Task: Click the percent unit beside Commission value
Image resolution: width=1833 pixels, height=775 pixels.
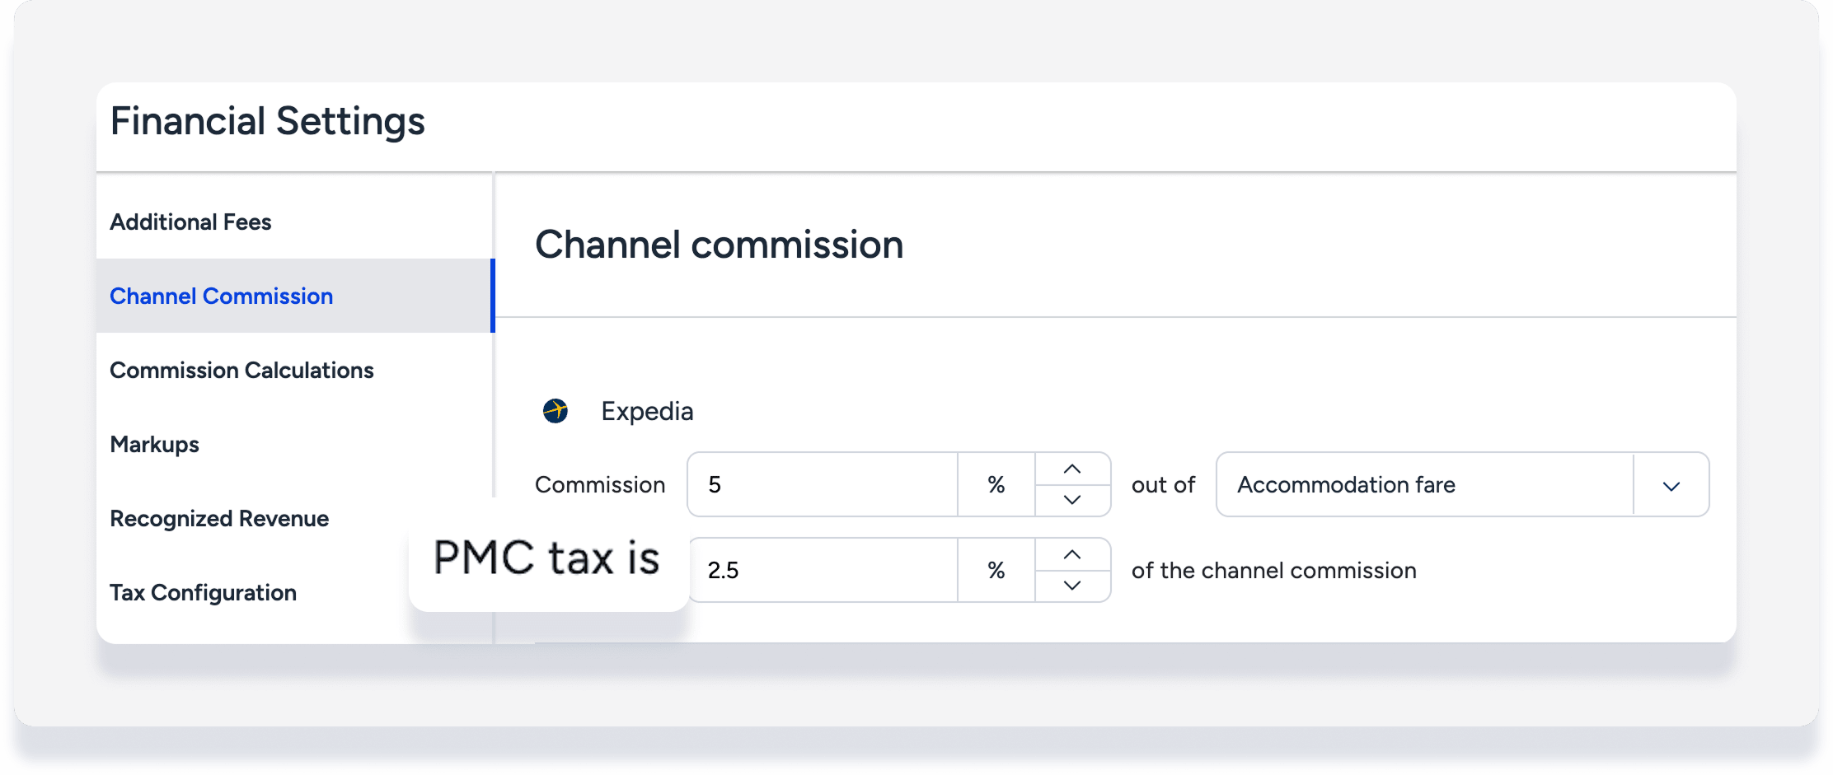Action: [x=996, y=485]
